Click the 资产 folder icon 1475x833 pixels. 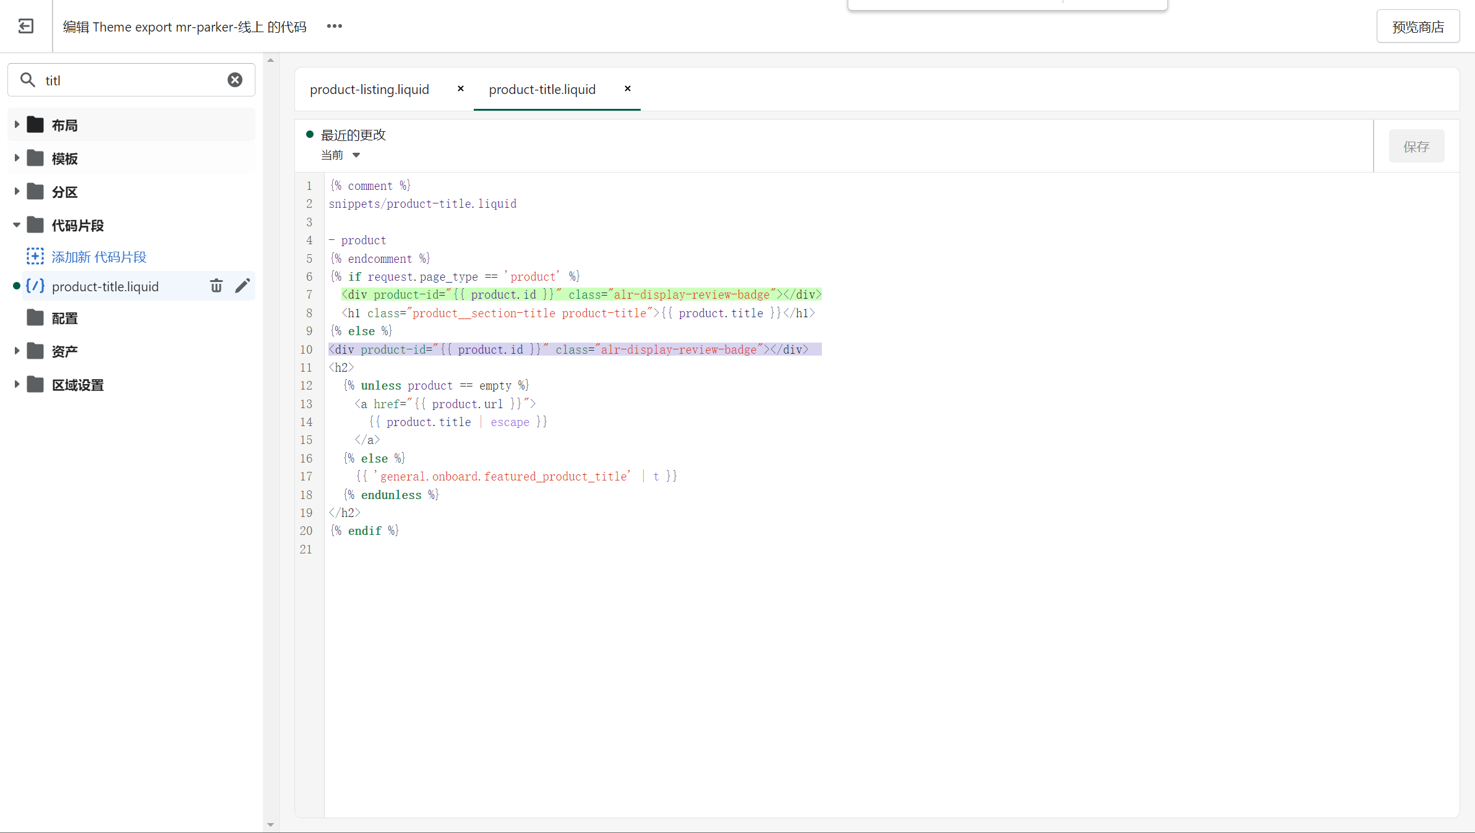click(35, 351)
